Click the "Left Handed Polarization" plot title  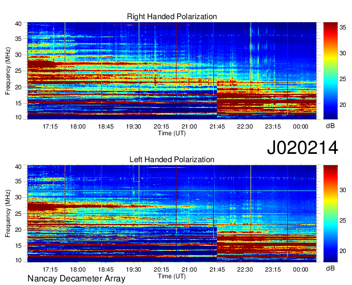point(172,160)
